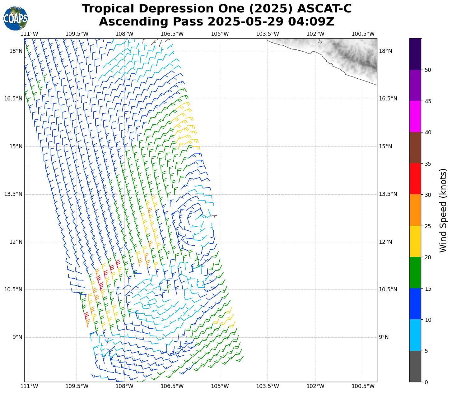Click the yellow 20-25 knot colorbar segment
Viewport: 452px width, 393px height.
pyautogui.click(x=415, y=241)
